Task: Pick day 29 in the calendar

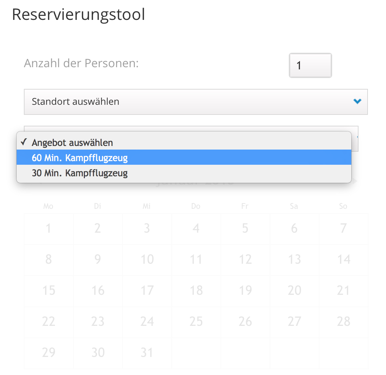Action: (x=49, y=353)
